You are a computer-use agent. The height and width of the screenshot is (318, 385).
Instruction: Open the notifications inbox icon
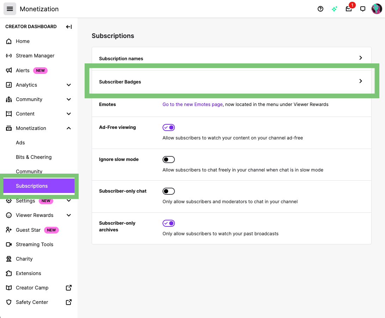tap(348, 9)
